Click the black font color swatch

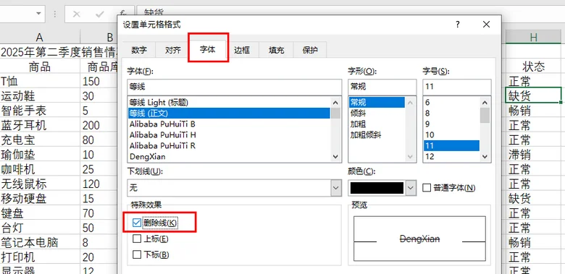(377, 188)
